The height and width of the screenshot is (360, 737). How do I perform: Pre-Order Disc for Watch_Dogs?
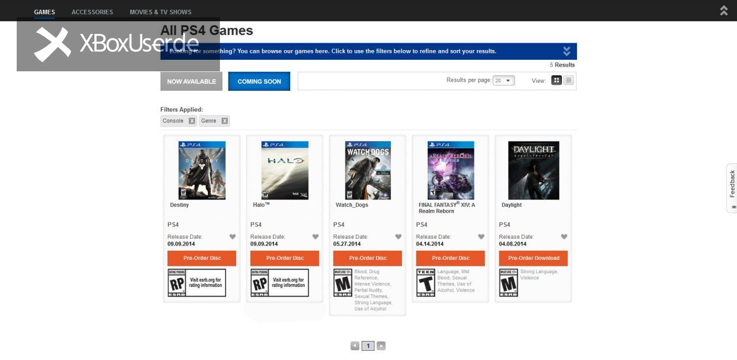click(367, 258)
